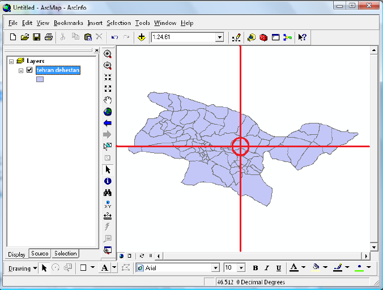The image size is (383, 290).
Task: Open ModelBuilder icon
Action: 287,37
